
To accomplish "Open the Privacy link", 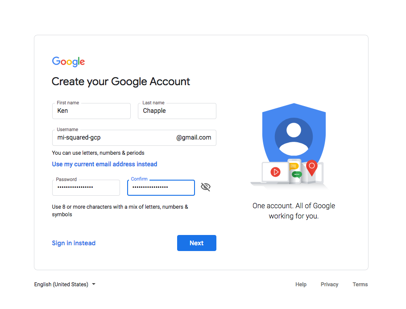I will (x=329, y=284).
